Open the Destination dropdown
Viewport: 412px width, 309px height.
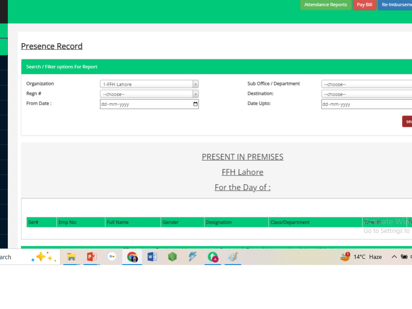tap(367, 94)
